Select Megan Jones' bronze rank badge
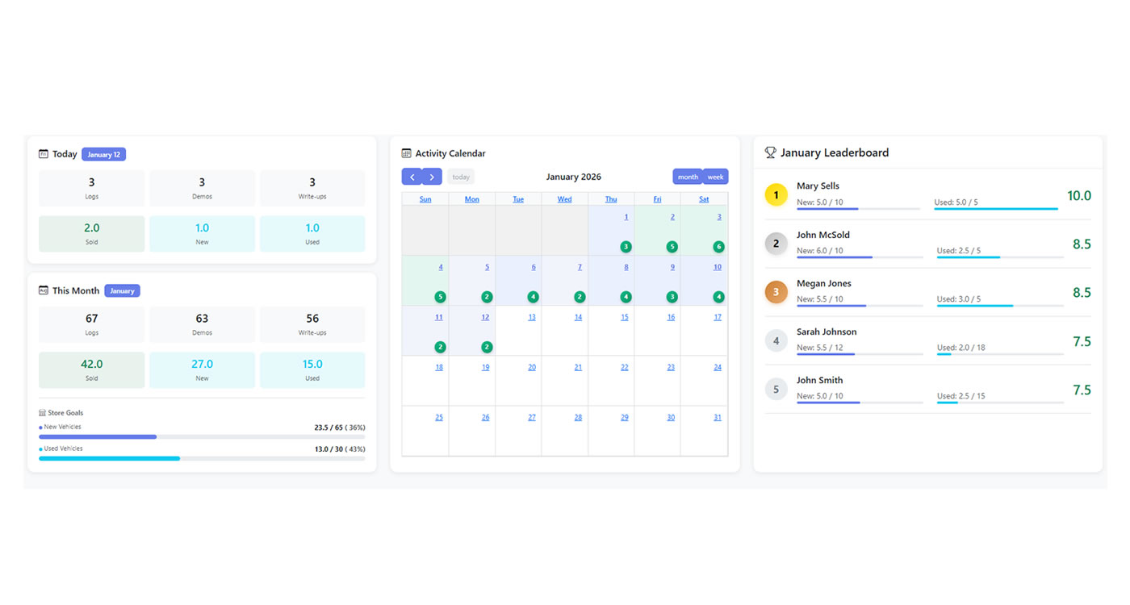The height and width of the screenshot is (605, 1130). click(x=776, y=291)
